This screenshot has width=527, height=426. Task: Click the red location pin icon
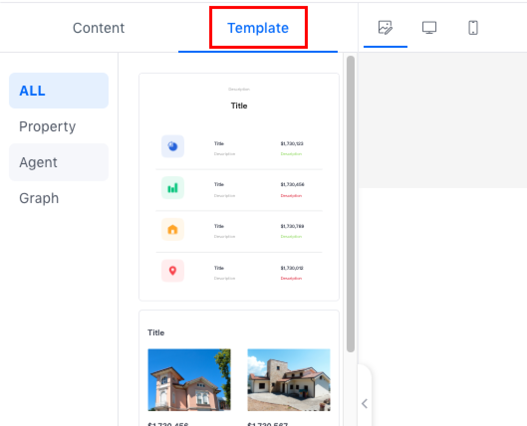(173, 271)
